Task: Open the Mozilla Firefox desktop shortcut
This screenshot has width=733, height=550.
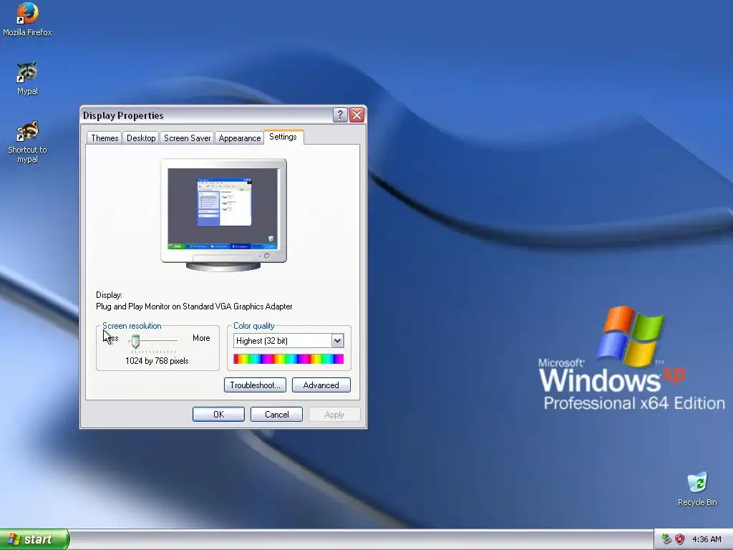Action: [27, 19]
